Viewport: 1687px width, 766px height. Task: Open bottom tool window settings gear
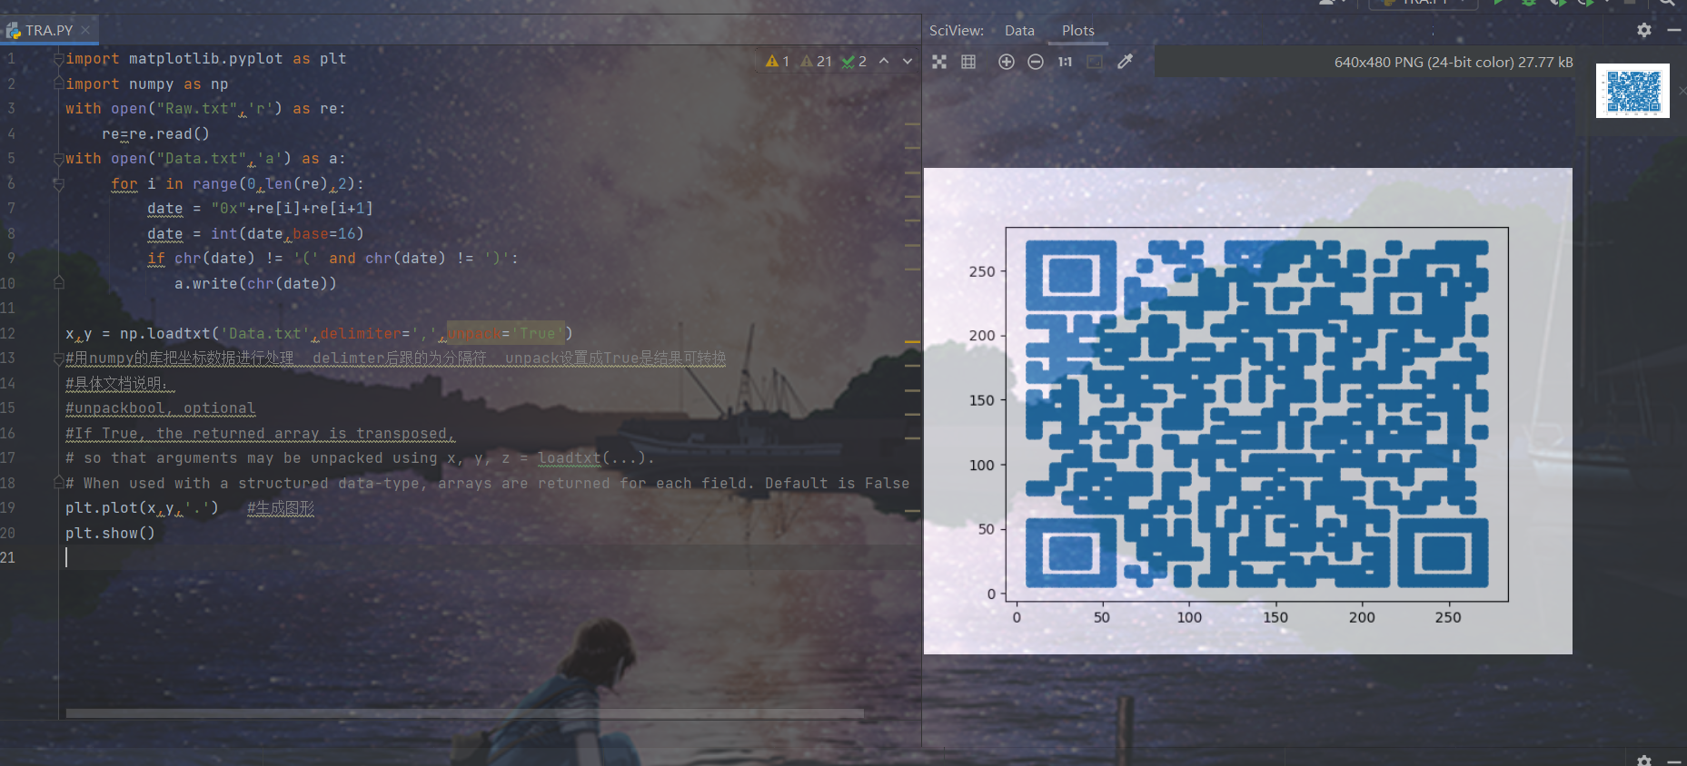[1643, 761]
